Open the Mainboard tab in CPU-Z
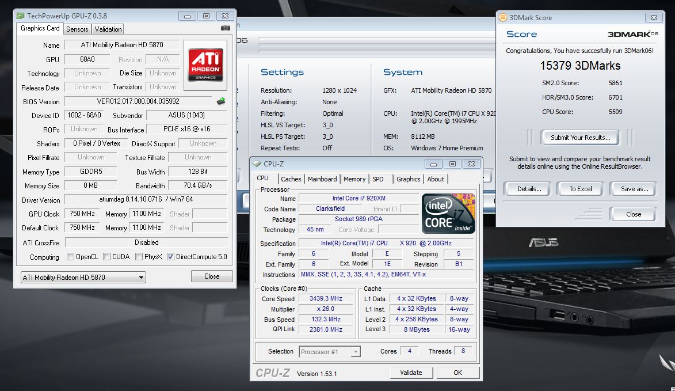Screen dimensions: 675x391 tap(322, 179)
